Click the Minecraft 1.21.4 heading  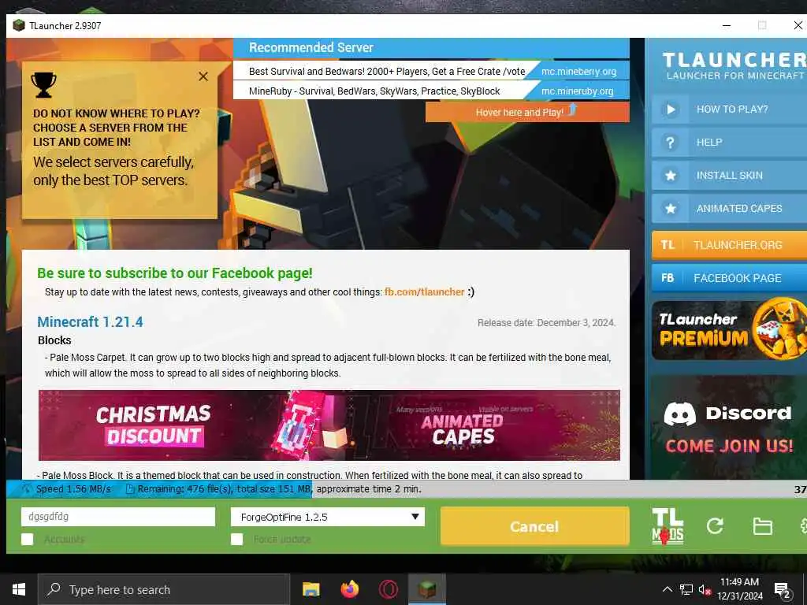click(90, 322)
